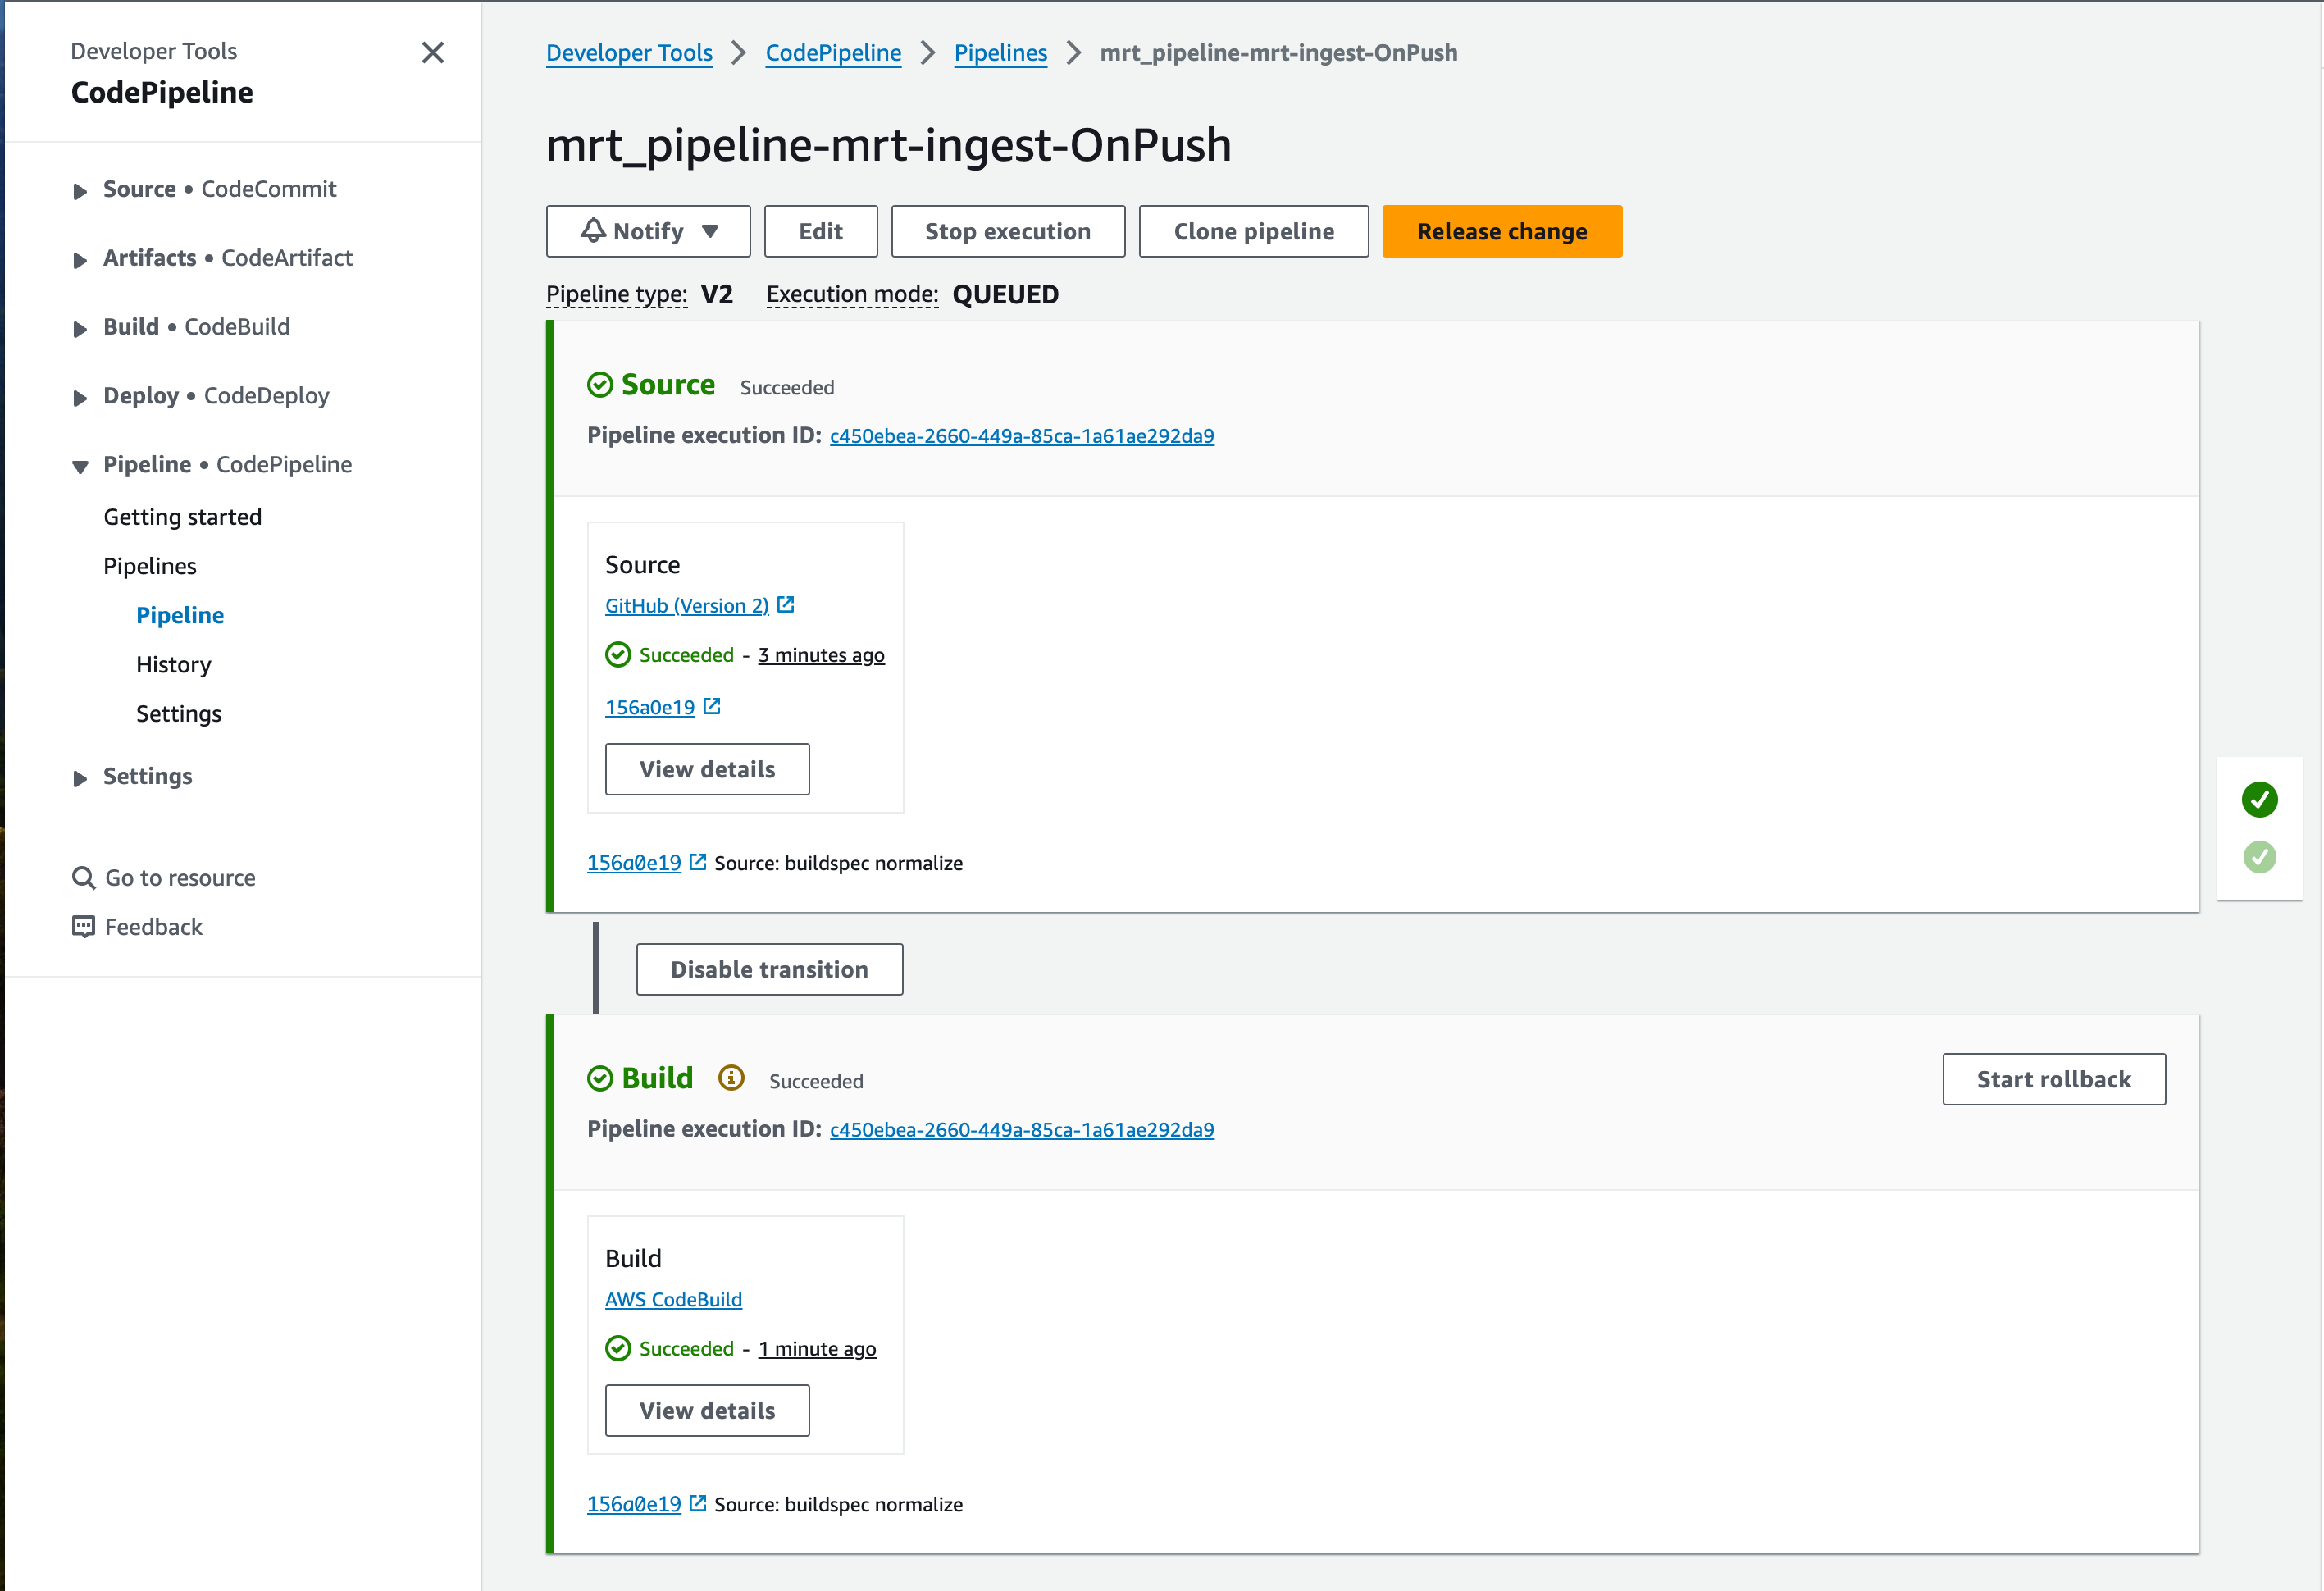Click external icon beside Source card commit

[712, 706]
